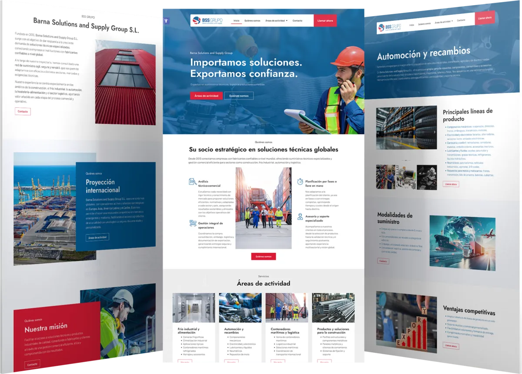Click Llamar ahora under Ventajas competitivas
This screenshot has width=522, height=374.
click(451, 346)
